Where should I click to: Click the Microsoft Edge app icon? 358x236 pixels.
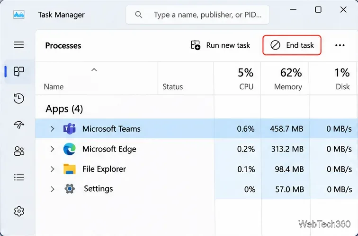point(70,149)
